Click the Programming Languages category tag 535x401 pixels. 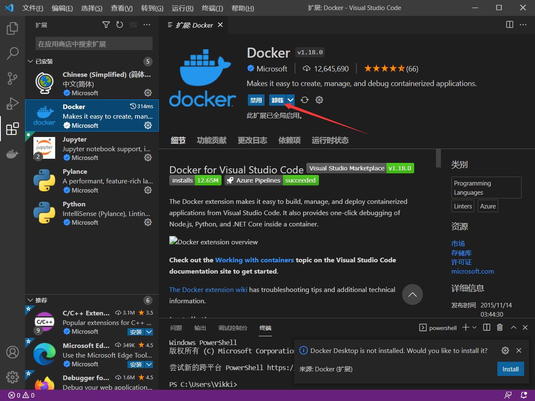[x=487, y=188]
